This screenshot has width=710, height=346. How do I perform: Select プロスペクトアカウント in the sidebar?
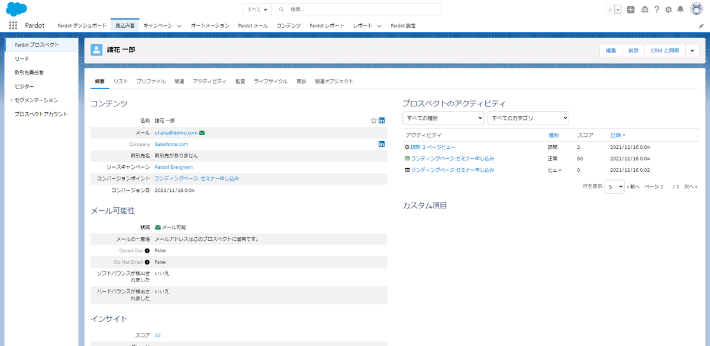[x=41, y=114]
